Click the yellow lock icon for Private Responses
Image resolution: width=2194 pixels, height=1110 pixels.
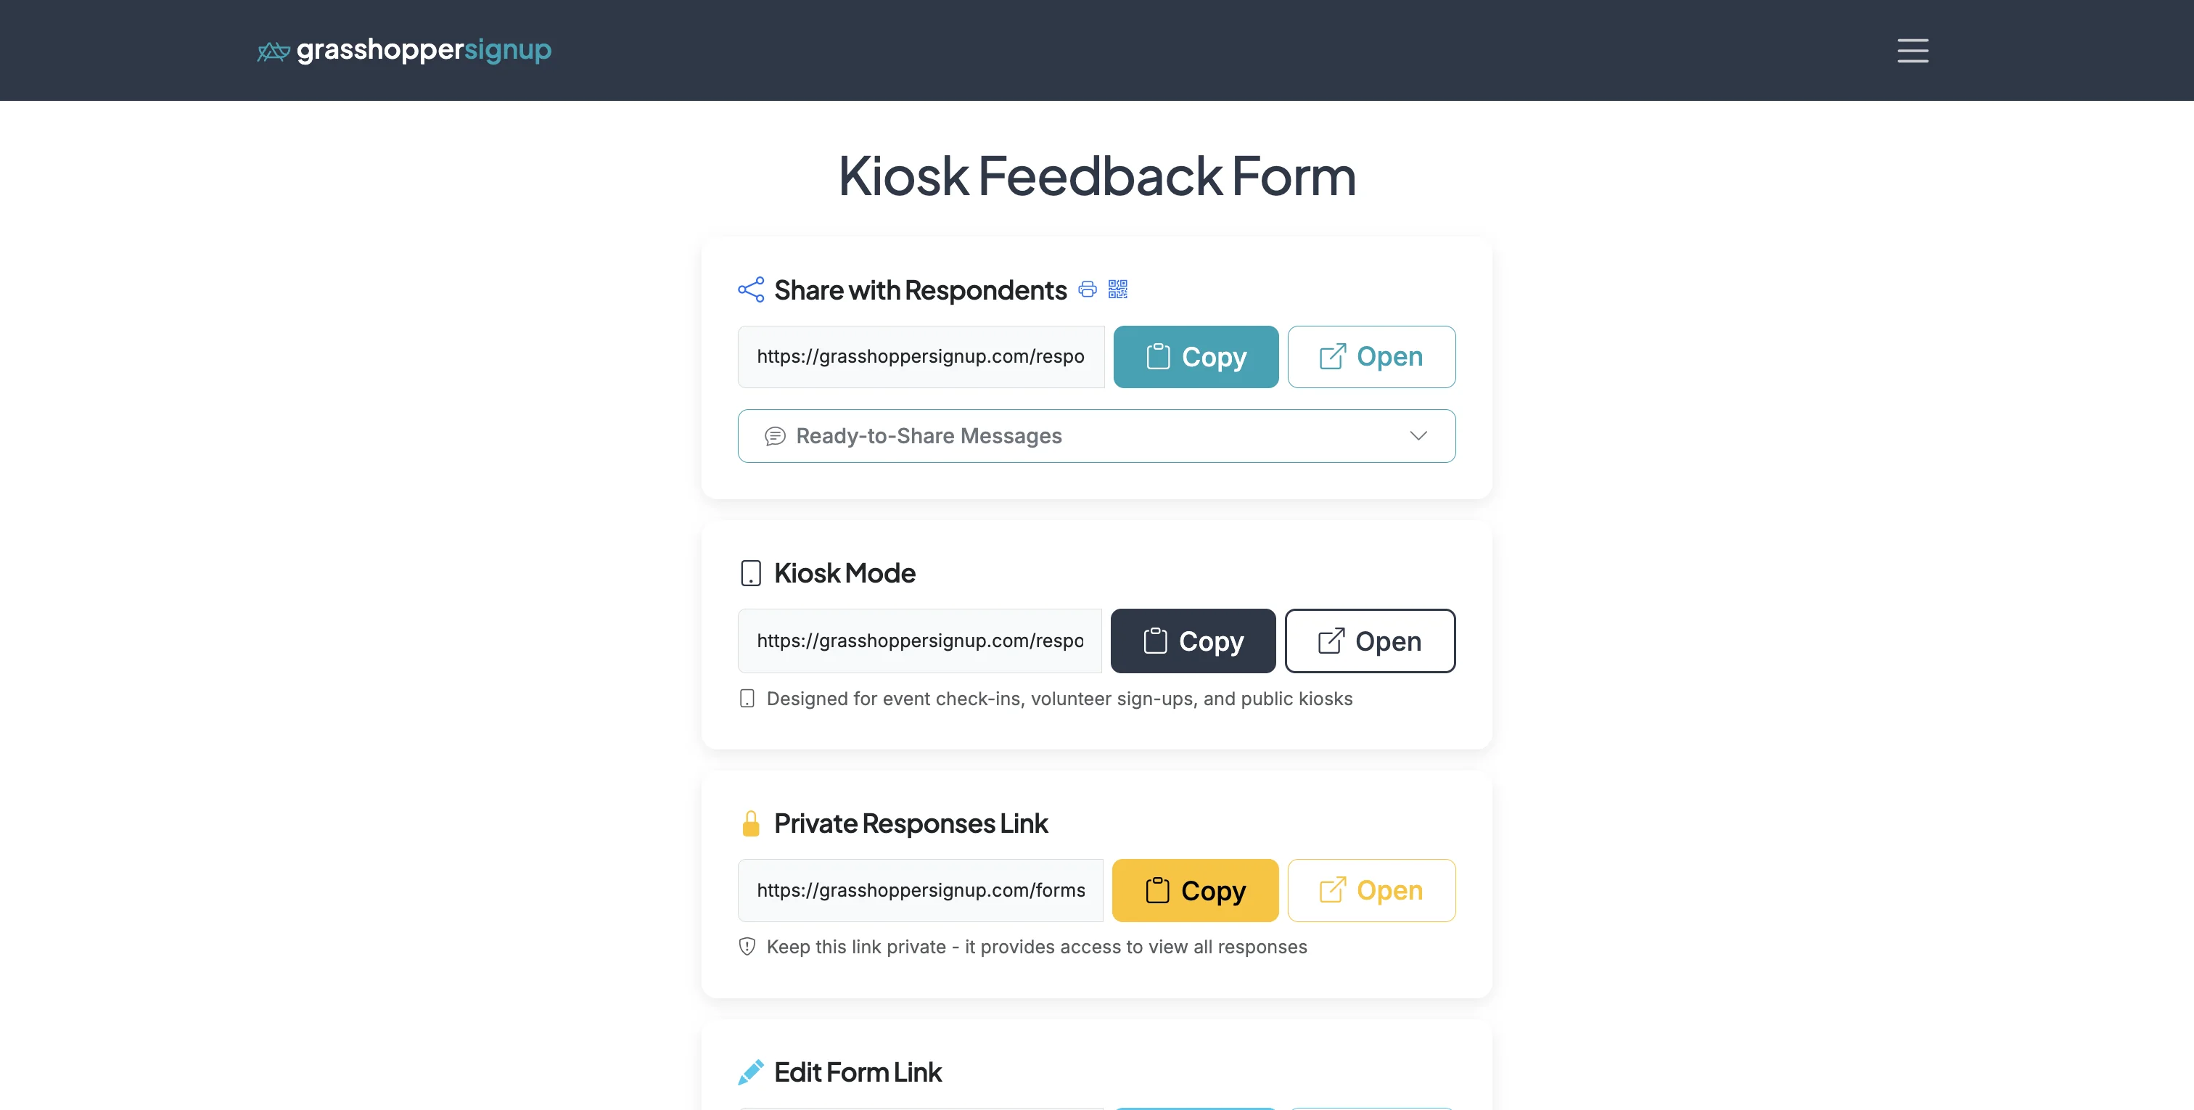[x=750, y=823]
